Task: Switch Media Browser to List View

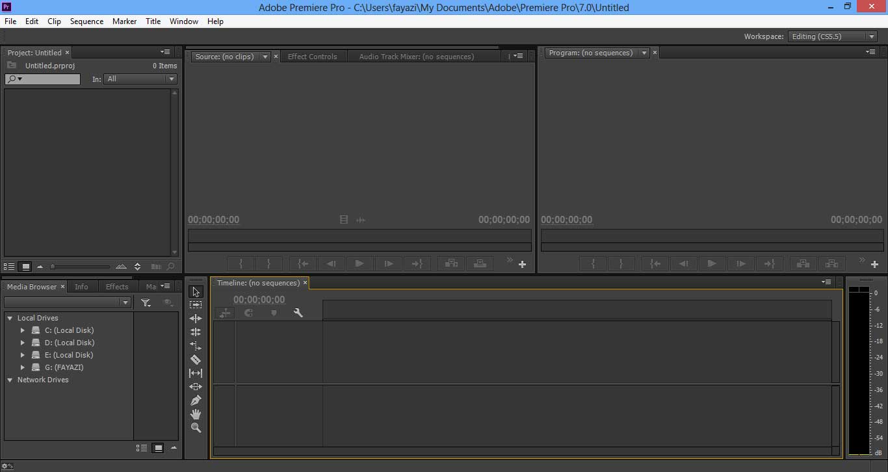Action: [141, 448]
